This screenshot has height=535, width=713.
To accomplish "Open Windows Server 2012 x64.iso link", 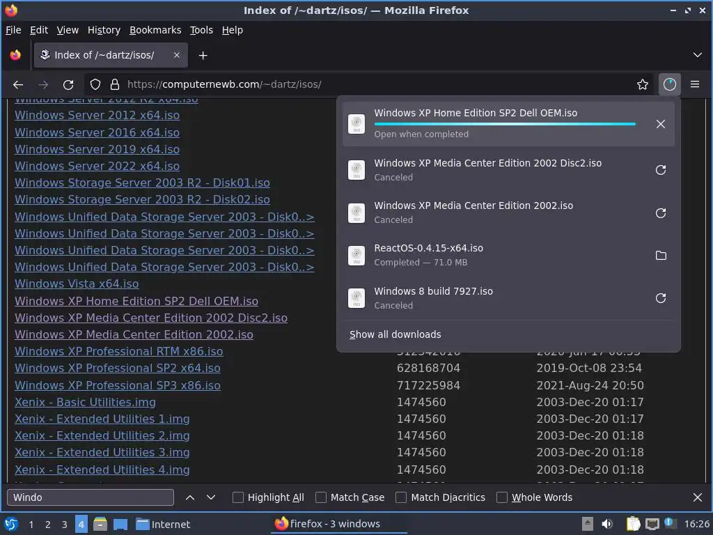I will tap(97, 116).
